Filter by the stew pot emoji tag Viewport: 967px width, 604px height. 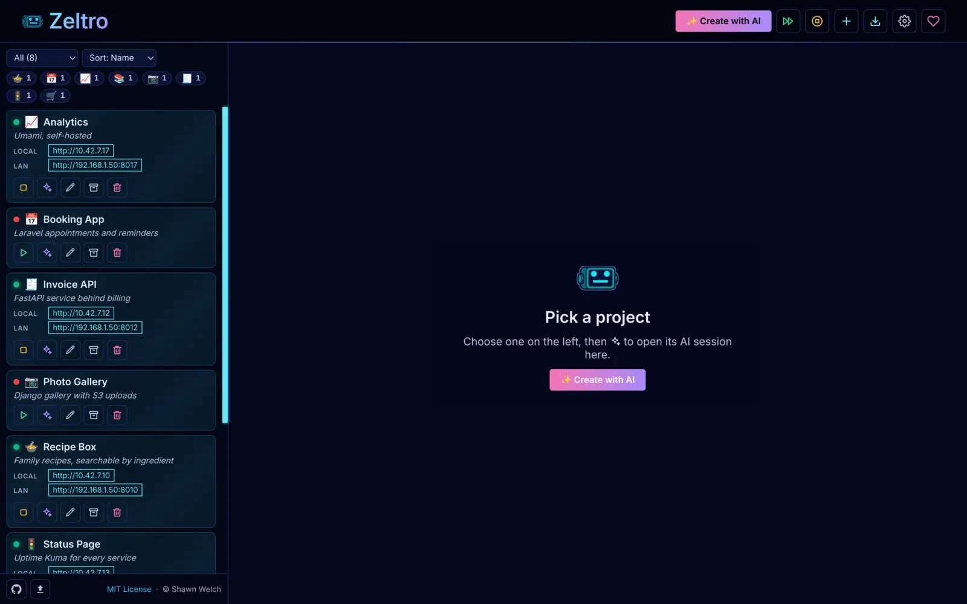coord(22,79)
